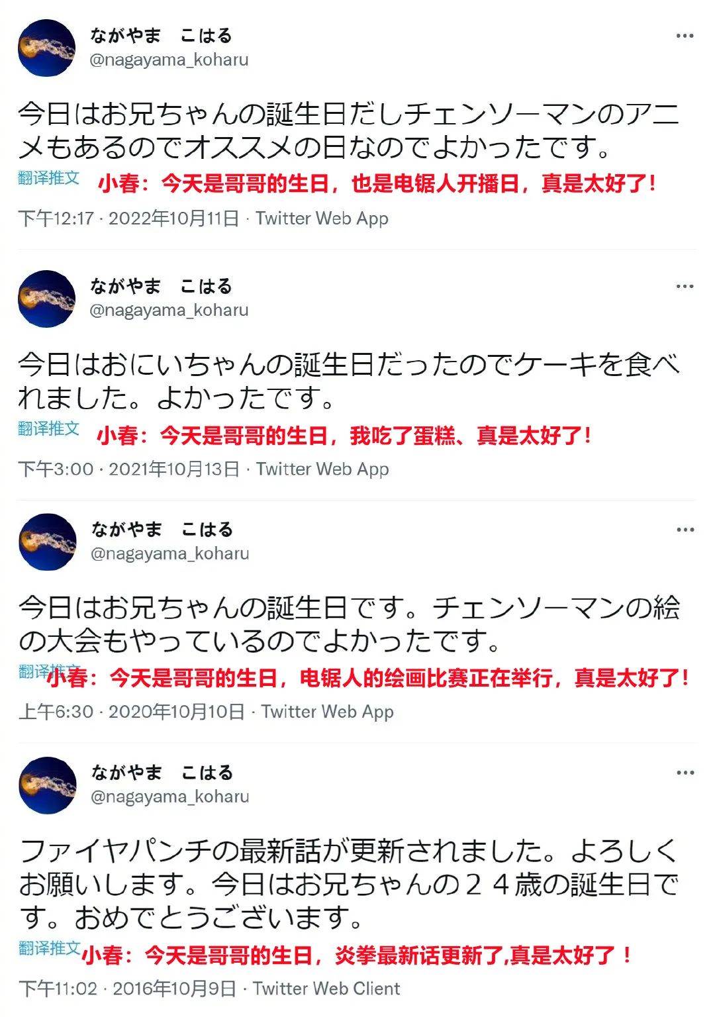Click 翻译推文 under the first tweet
This screenshot has width=715, height=1017.
(x=49, y=177)
